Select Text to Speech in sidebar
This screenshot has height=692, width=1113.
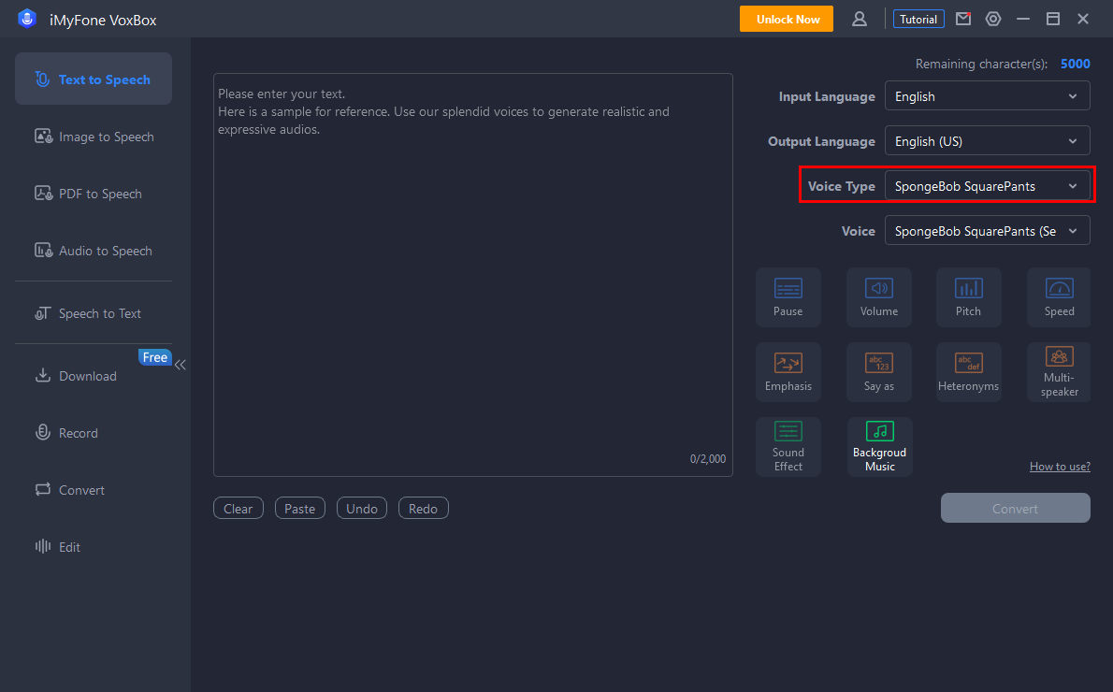click(94, 79)
